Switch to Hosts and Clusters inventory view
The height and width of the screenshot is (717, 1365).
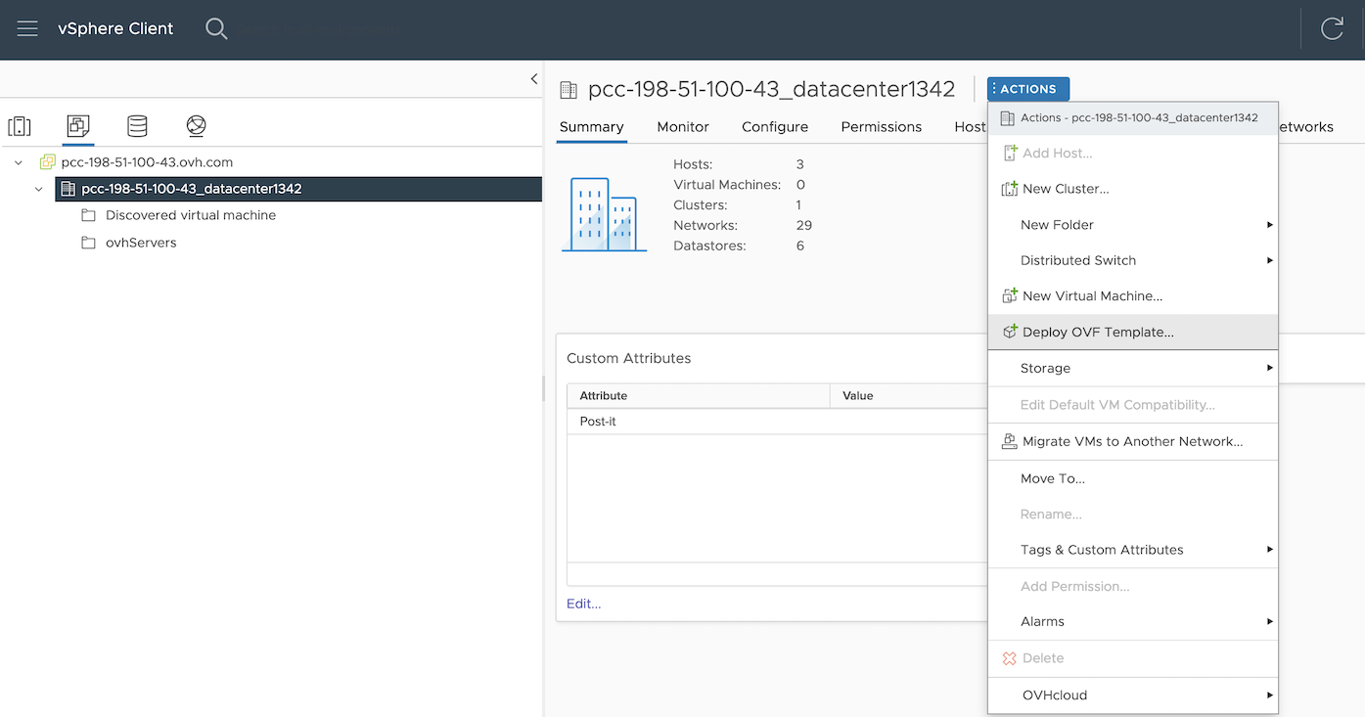(x=20, y=126)
